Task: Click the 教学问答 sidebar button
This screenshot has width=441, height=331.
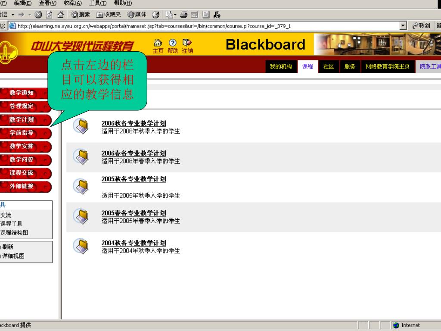Action: coord(25,159)
